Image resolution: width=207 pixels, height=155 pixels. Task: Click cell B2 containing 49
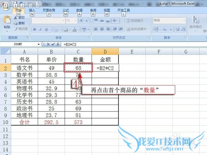tap(51, 68)
